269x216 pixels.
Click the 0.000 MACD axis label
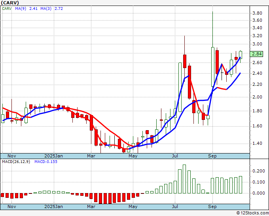[x=258, y=193]
